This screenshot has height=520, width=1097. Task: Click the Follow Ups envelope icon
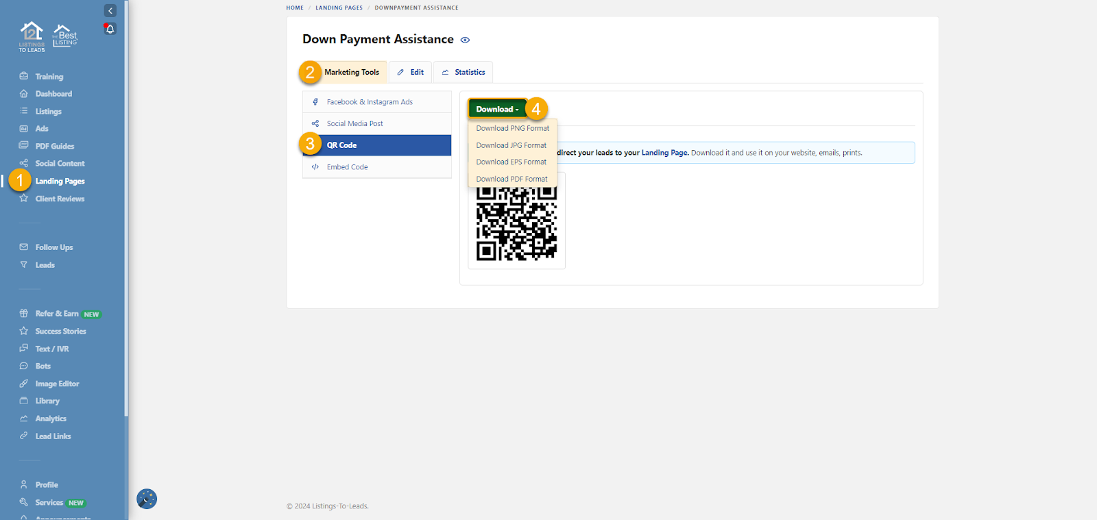[x=23, y=247]
